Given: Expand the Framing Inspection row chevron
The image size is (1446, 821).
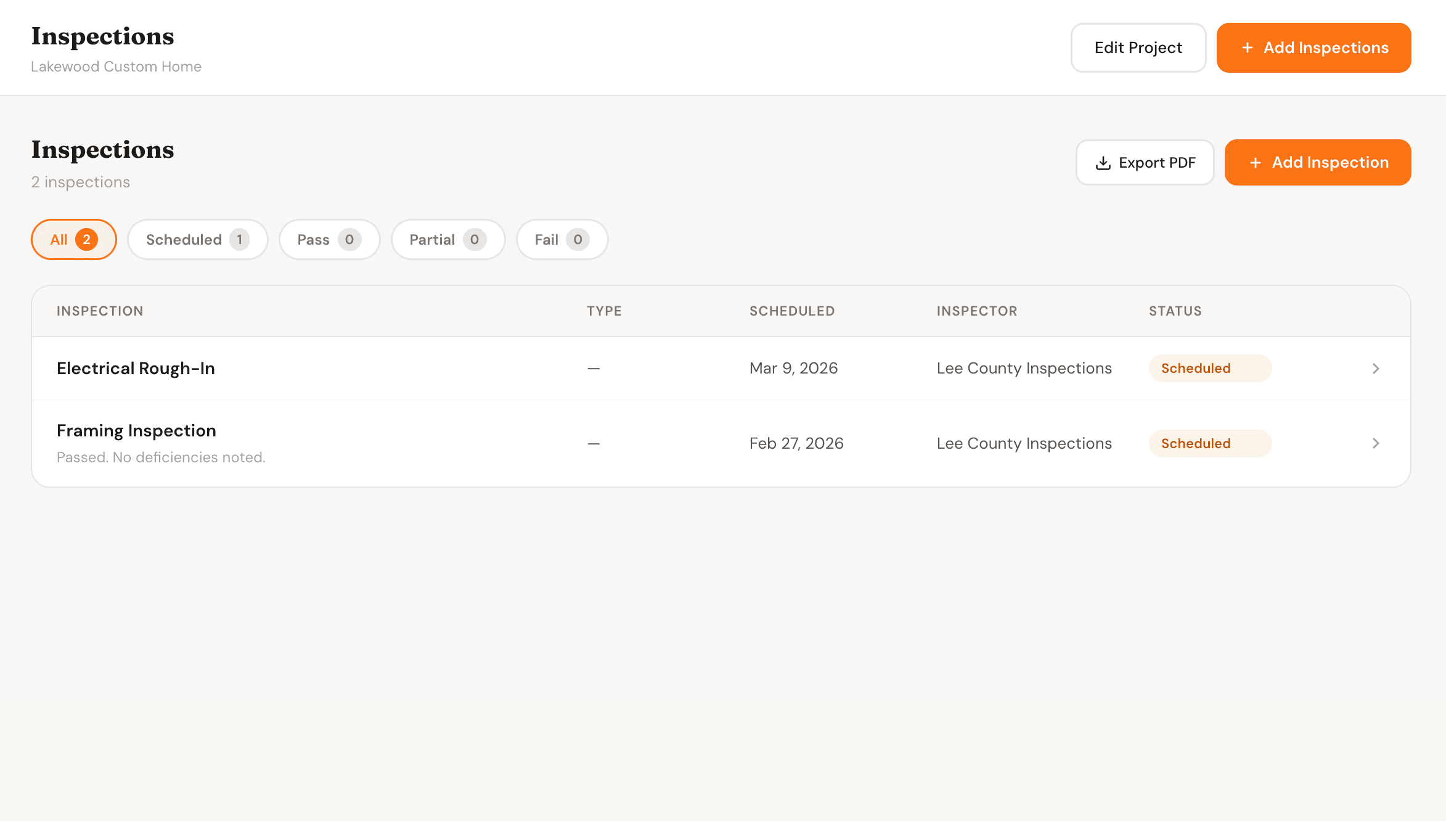Looking at the screenshot, I should 1376,443.
